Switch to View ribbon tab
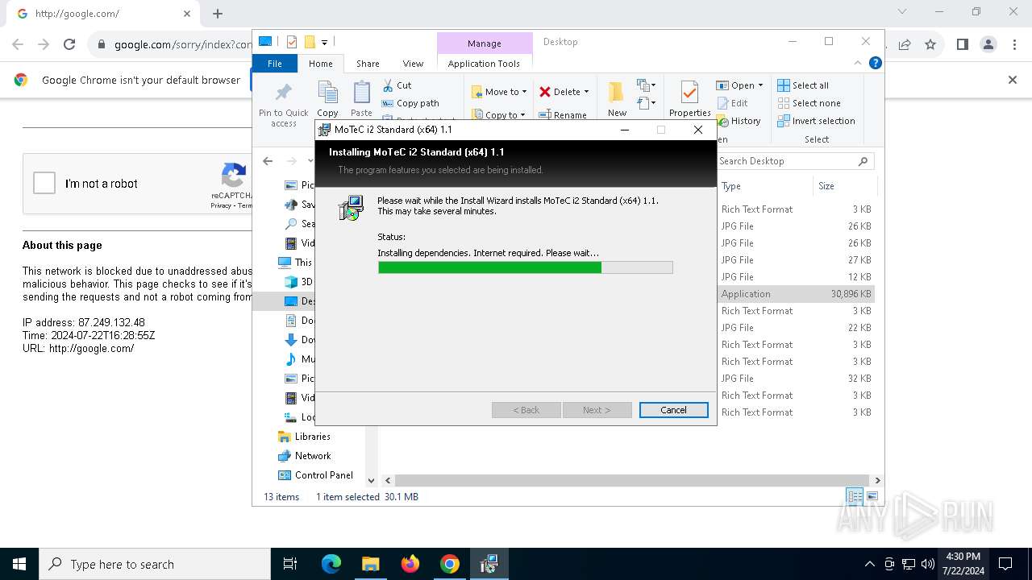 click(413, 63)
